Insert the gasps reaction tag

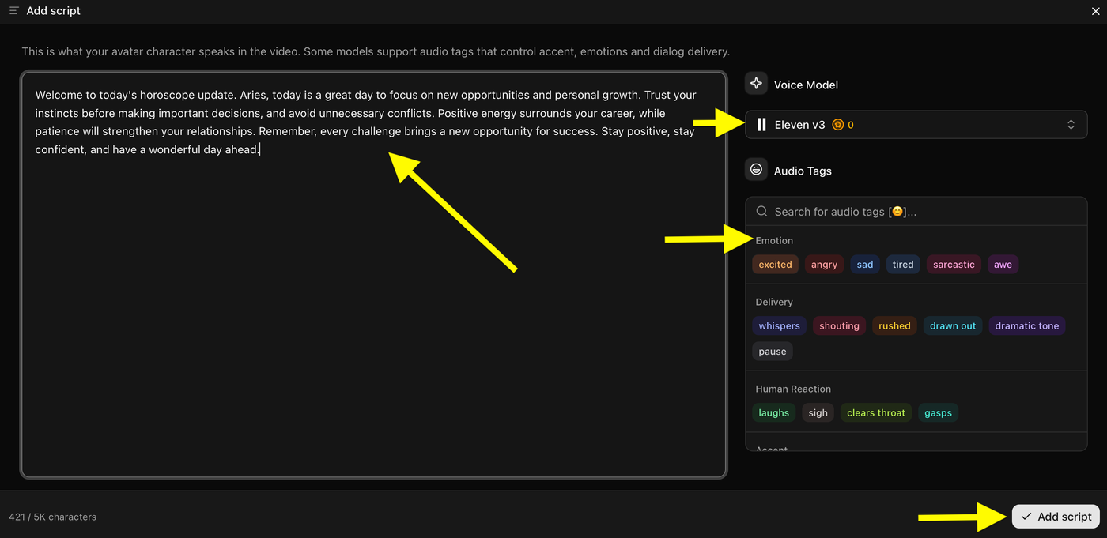tap(938, 412)
